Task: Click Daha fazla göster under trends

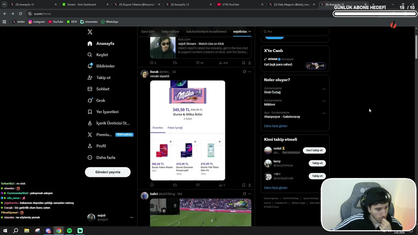Action: [x=276, y=126]
